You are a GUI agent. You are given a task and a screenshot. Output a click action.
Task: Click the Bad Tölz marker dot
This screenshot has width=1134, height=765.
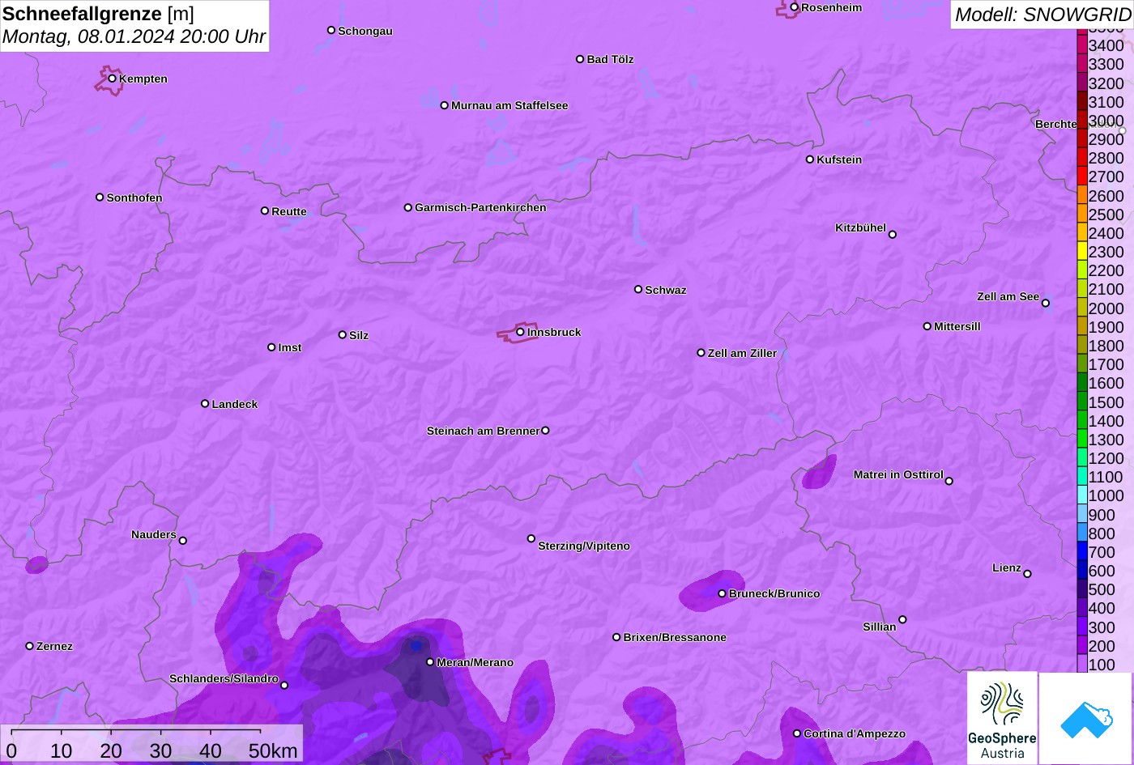point(580,59)
